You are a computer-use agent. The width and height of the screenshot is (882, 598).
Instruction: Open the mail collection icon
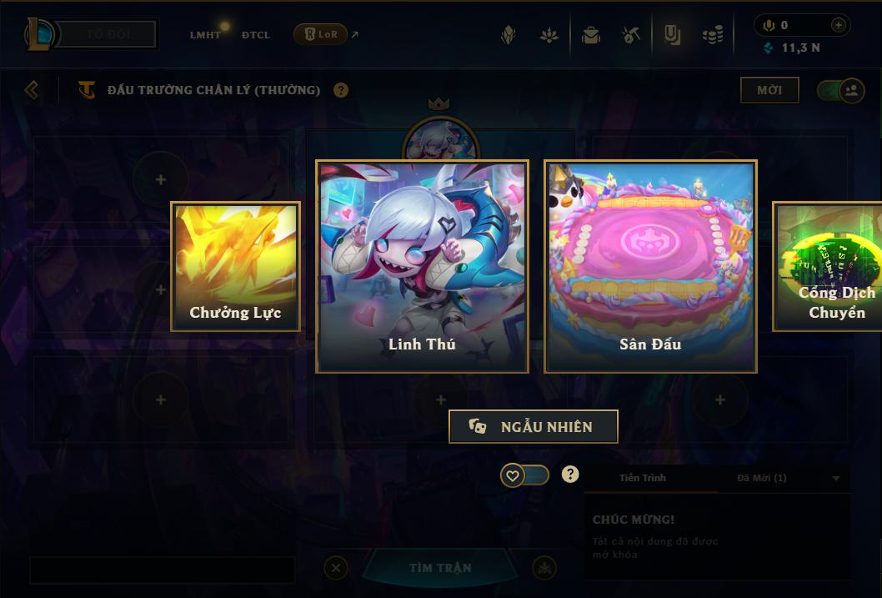[x=590, y=35]
